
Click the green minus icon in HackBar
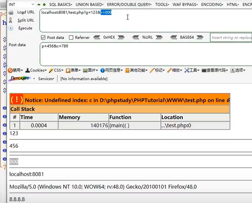[39, 5]
